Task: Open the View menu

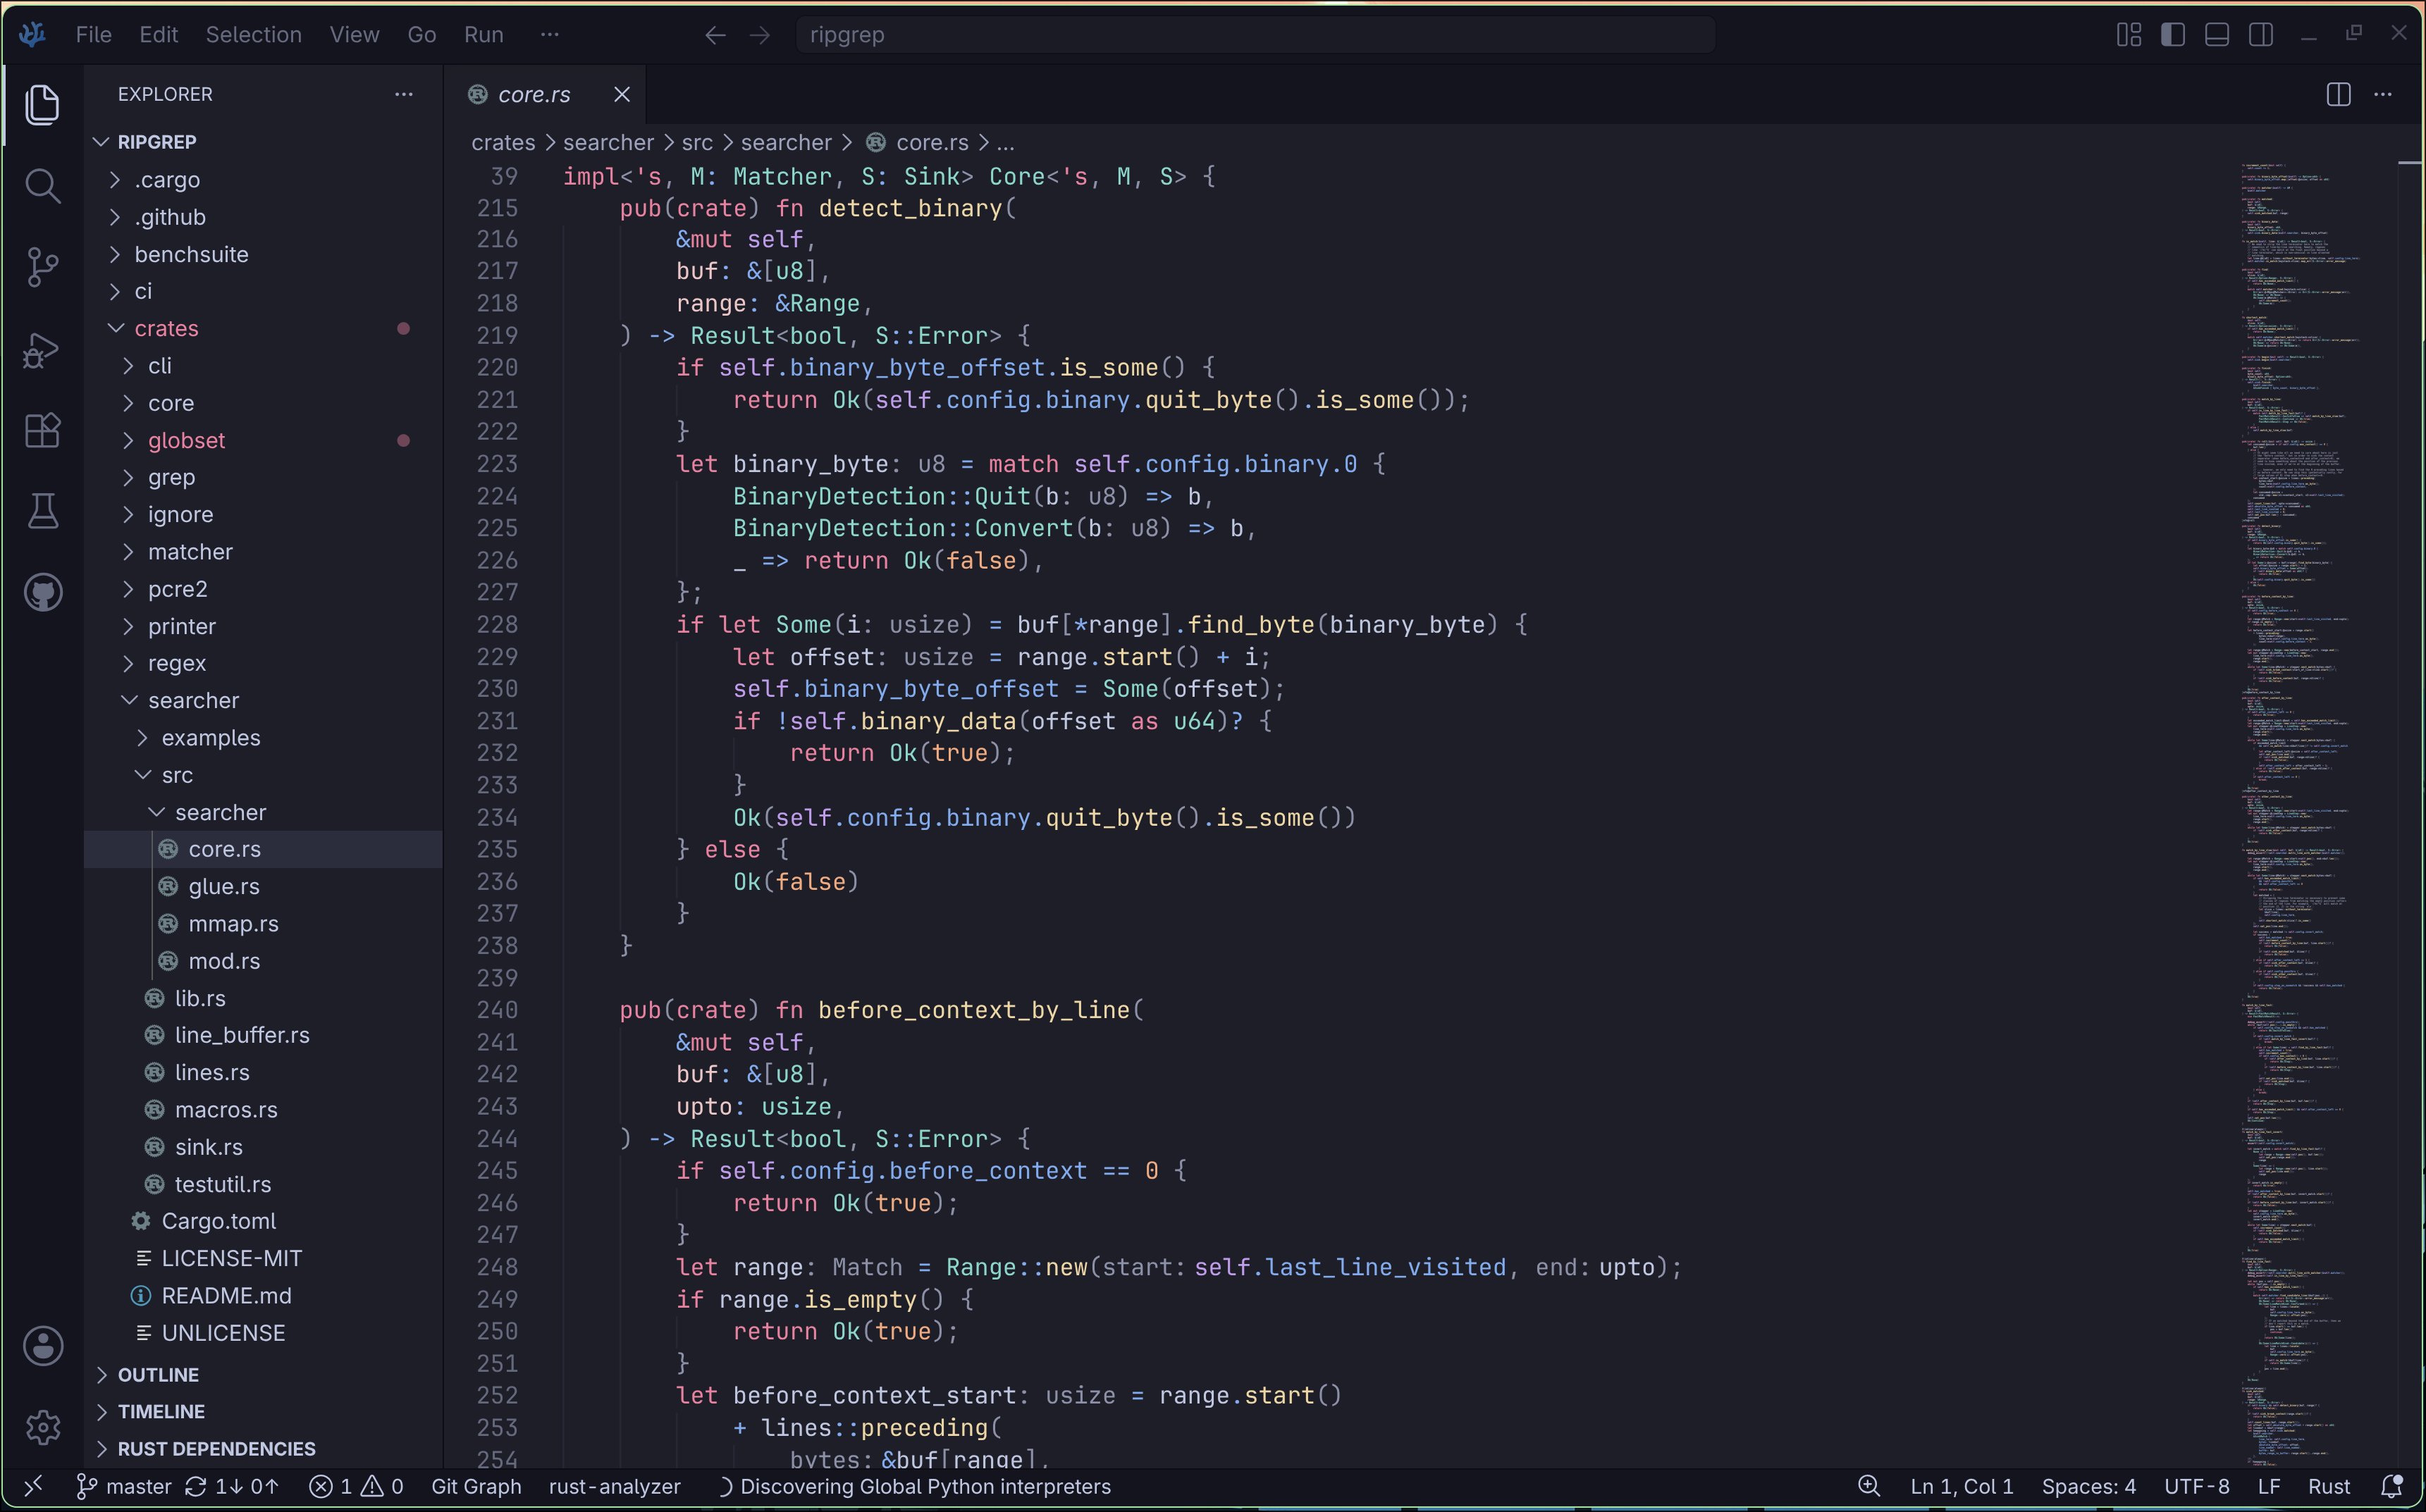Action: coord(354,35)
